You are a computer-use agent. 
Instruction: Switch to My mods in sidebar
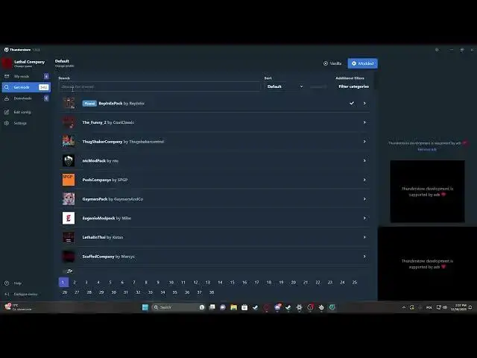click(x=22, y=76)
